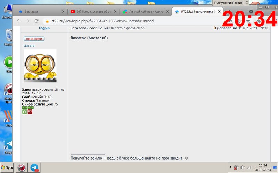Switch to the Закладки tab
Image resolution: width=278 pixels, height=173 pixels.
(40, 11)
